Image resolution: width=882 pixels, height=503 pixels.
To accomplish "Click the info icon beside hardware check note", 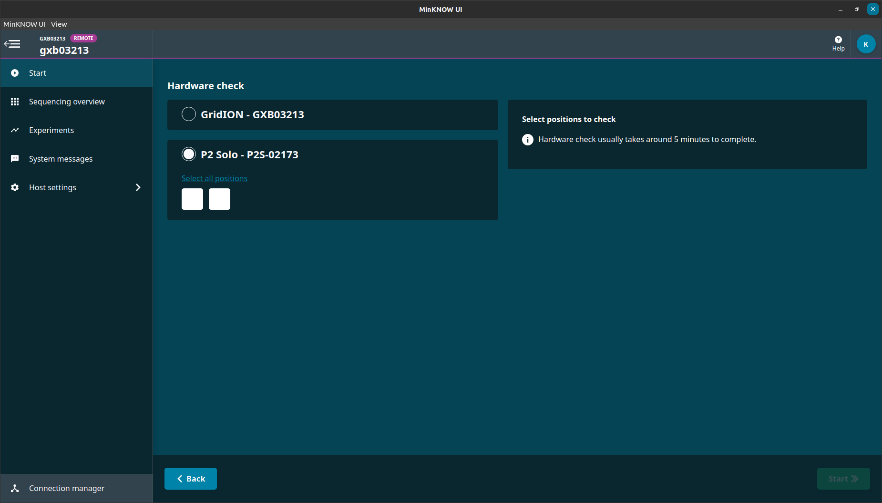I will pyautogui.click(x=528, y=140).
